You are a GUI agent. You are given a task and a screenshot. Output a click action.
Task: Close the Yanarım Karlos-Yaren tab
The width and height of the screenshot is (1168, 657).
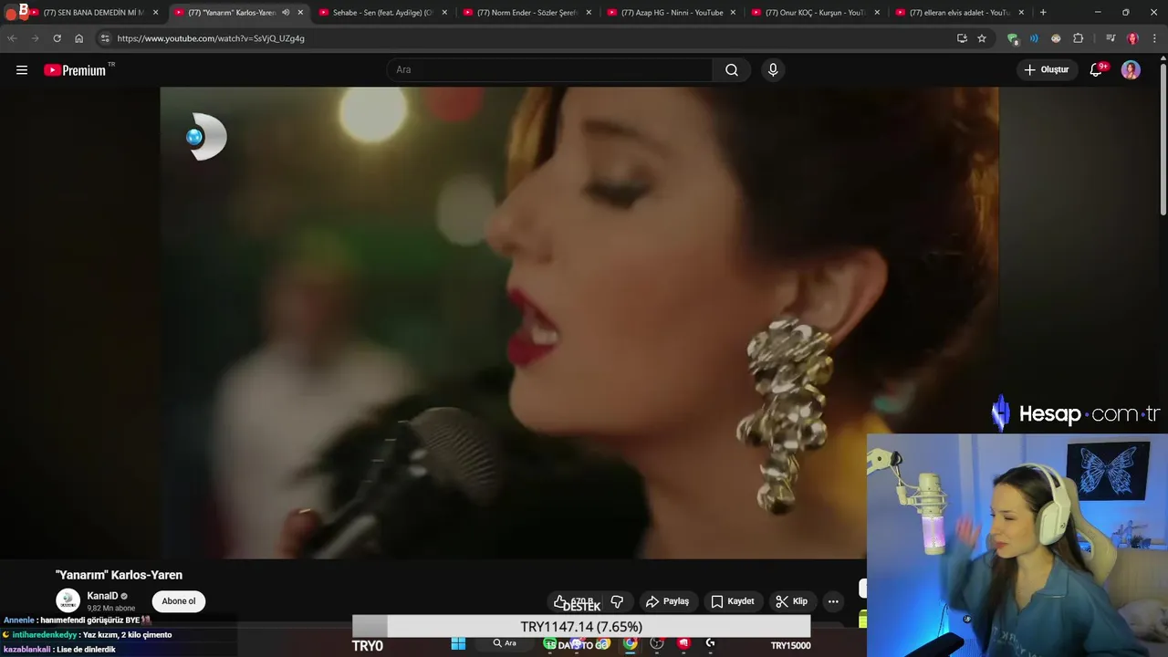300,13
